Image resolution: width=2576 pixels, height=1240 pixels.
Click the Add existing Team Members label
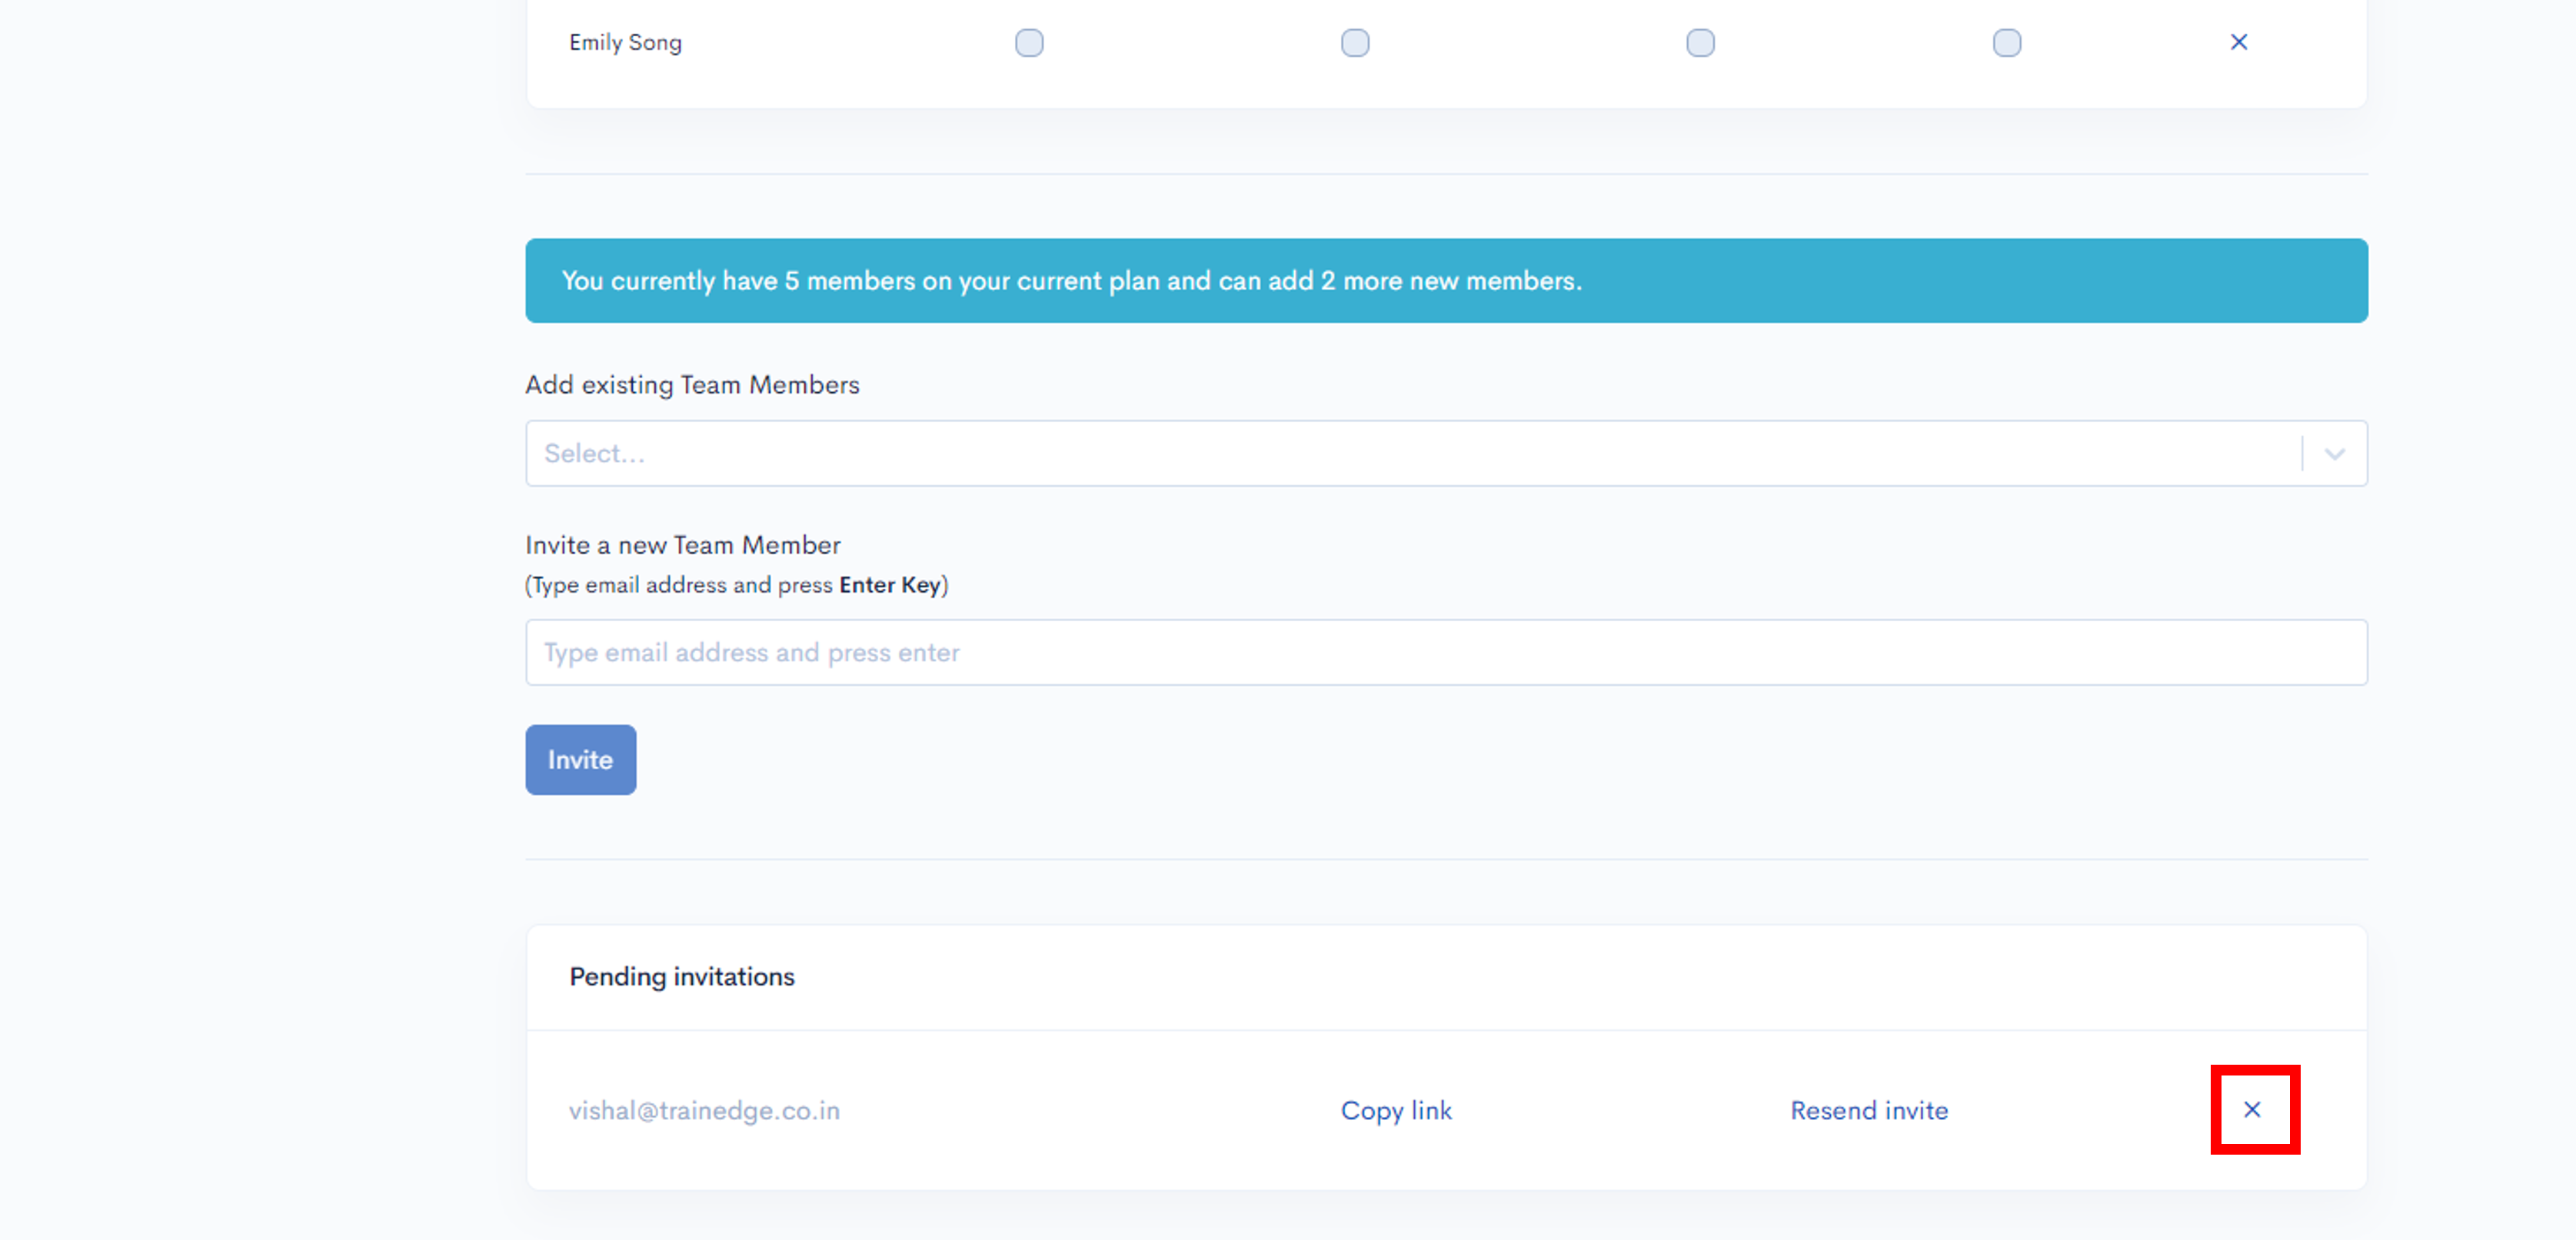tap(692, 385)
